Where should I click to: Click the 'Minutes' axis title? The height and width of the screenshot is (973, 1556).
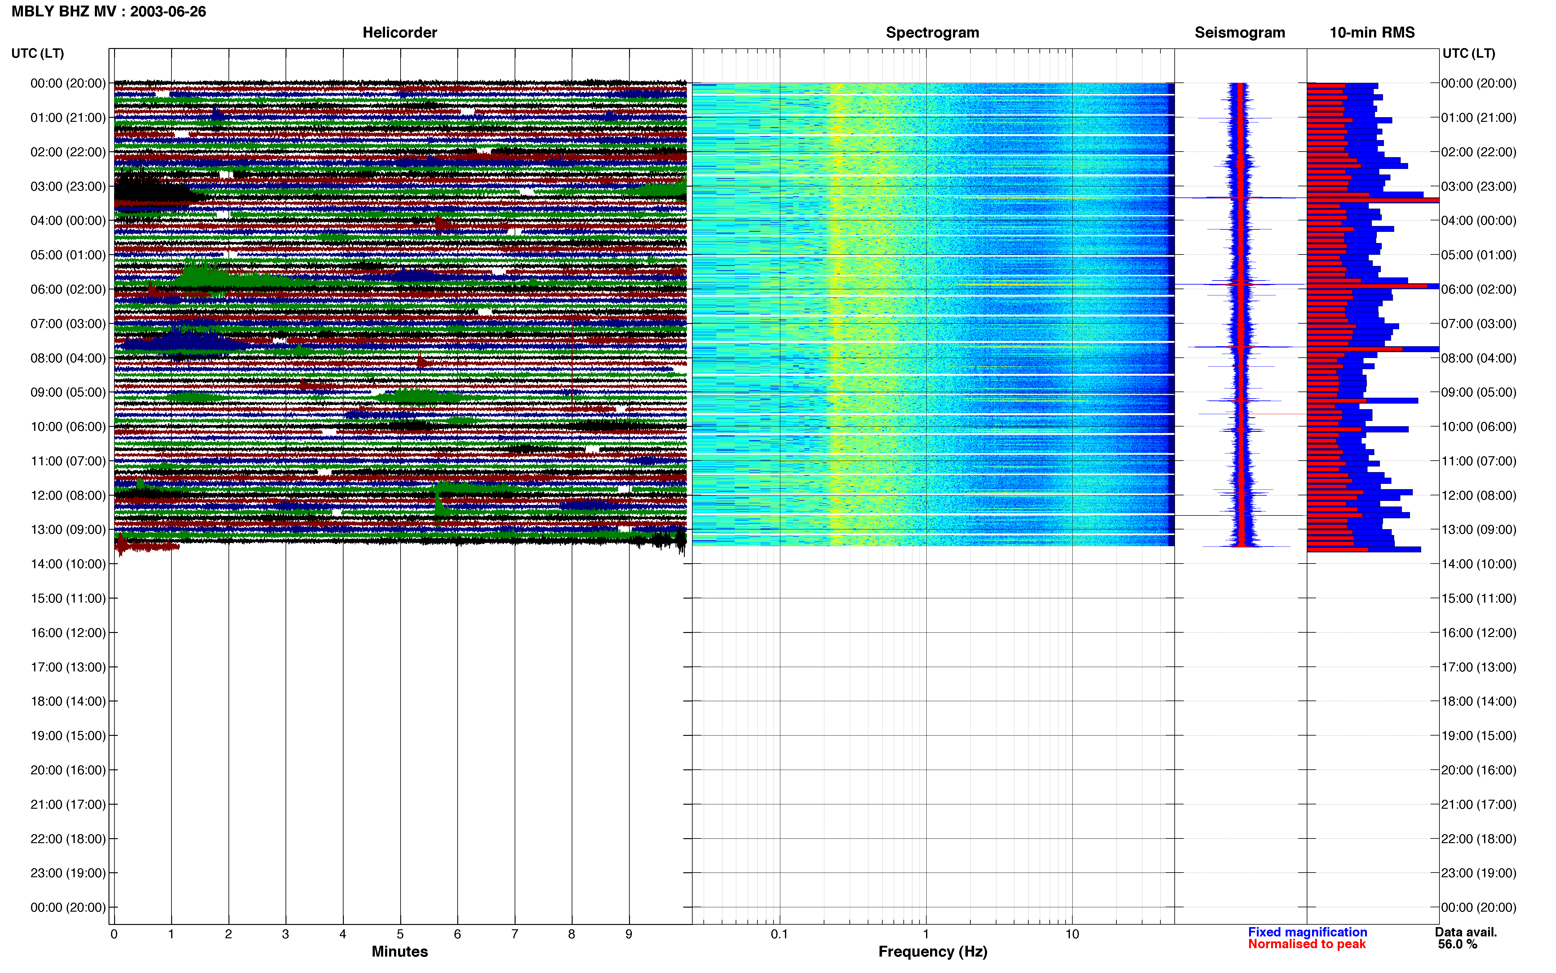point(400,952)
